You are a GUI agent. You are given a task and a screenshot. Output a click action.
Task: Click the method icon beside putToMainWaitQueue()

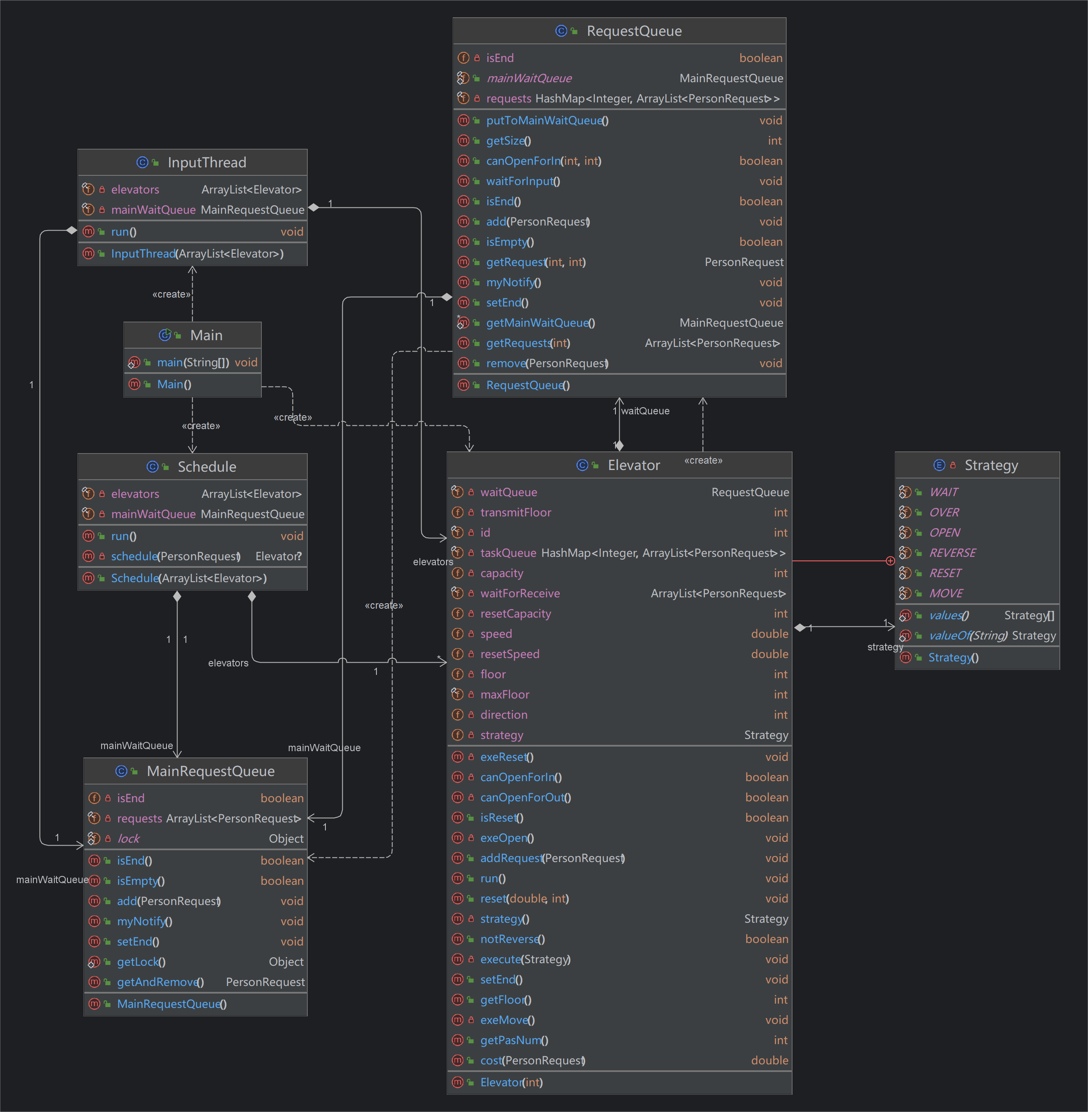coord(463,120)
